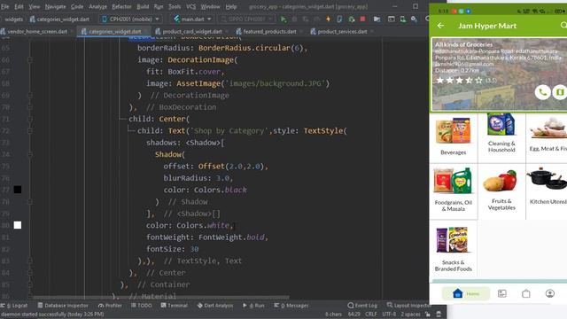Open the CPH2001 (mobile) device dropdown

click(130, 19)
